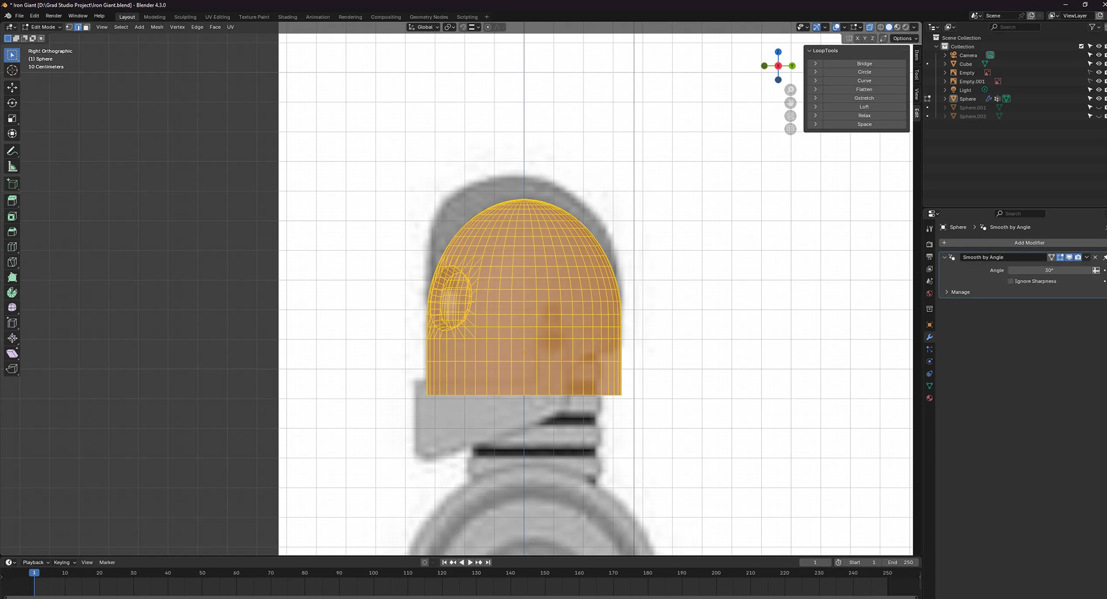Expand the Bridge LoopTools section
This screenshot has height=599, width=1107.
[x=815, y=64]
